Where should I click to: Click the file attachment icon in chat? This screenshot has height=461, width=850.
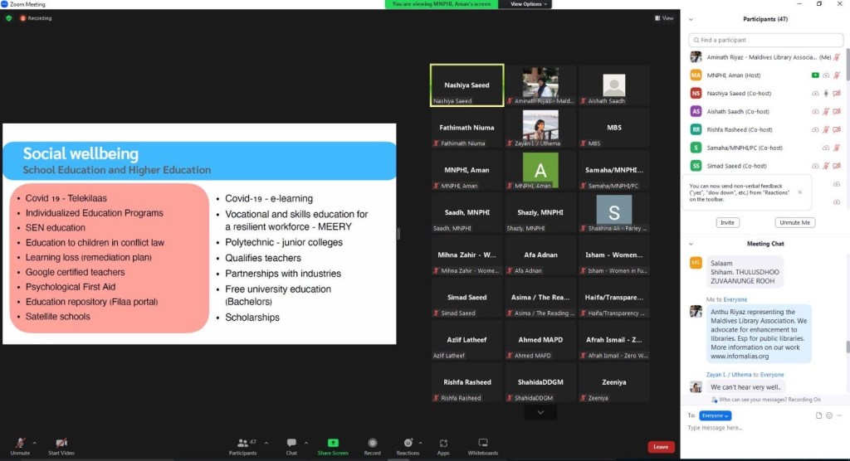818,415
